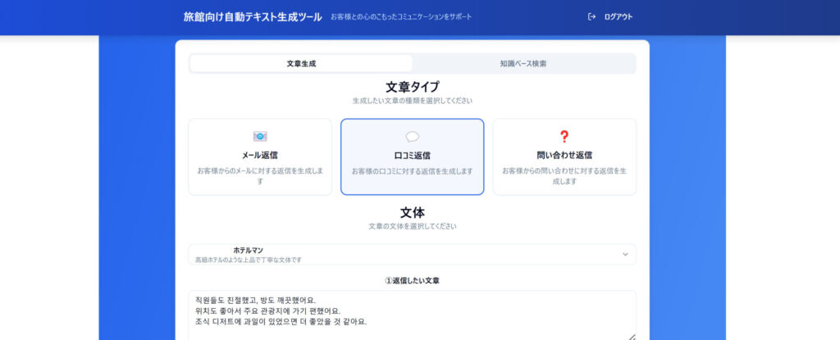Open the 知識ベース検索 tab
Screen dimensions: 840x340
pos(523,63)
